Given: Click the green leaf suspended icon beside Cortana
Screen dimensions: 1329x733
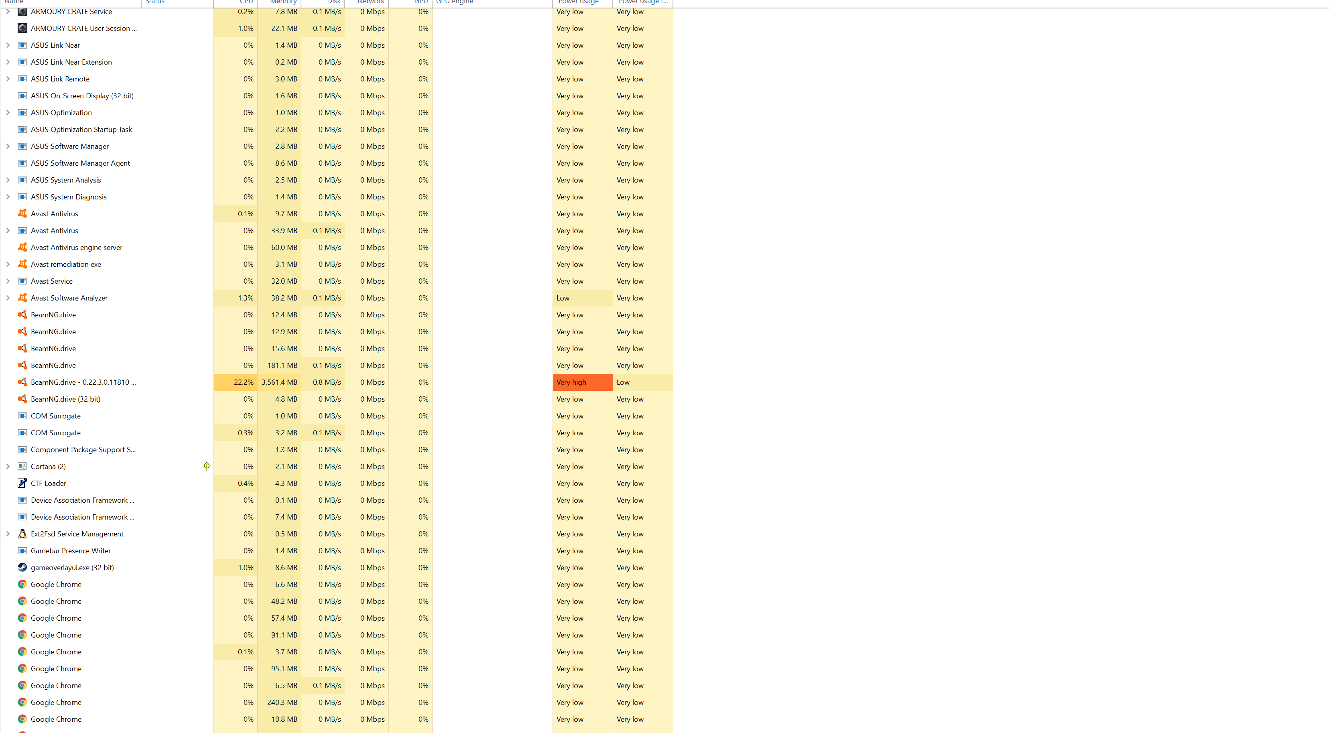Looking at the screenshot, I should (206, 466).
